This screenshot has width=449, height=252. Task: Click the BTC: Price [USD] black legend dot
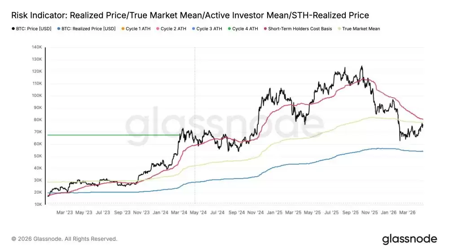point(13,29)
